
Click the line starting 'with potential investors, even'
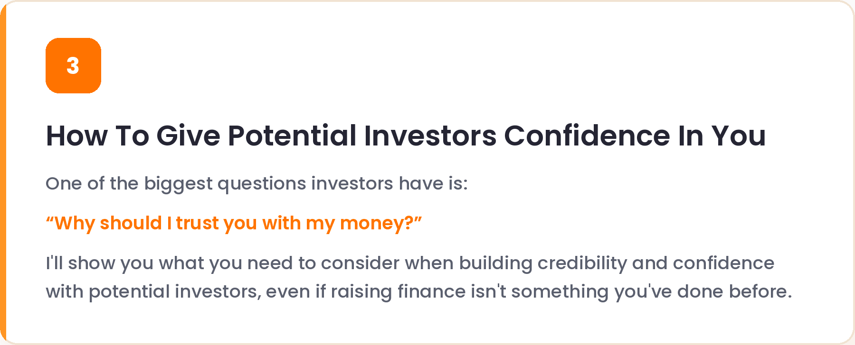(x=419, y=292)
